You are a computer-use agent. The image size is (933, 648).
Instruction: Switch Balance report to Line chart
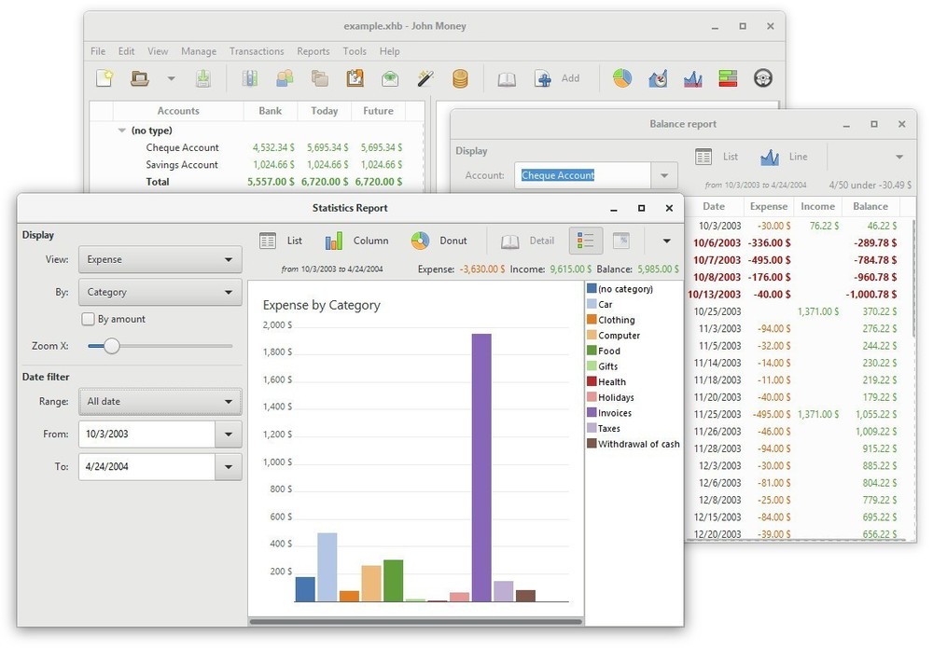point(782,157)
